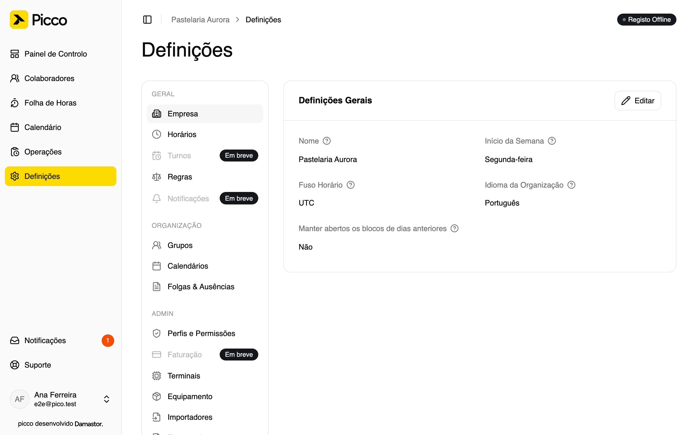Expand the Ana Ferreira account switcher
The height and width of the screenshot is (435, 696).
point(106,399)
